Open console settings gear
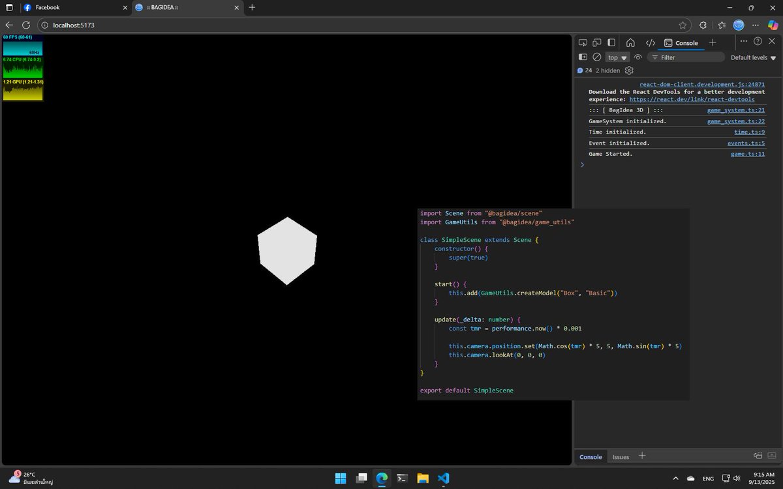 click(x=629, y=70)
